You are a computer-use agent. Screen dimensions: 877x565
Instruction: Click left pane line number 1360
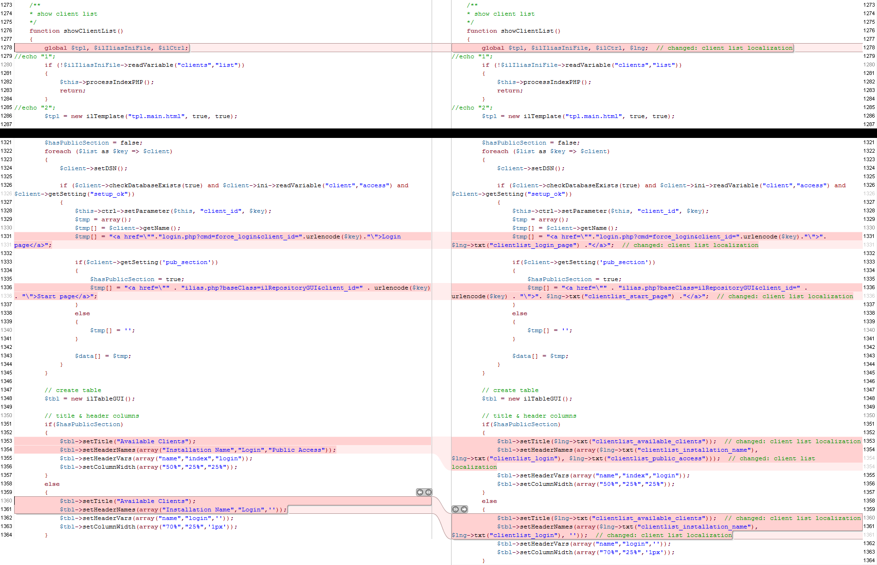pos(6,501)
